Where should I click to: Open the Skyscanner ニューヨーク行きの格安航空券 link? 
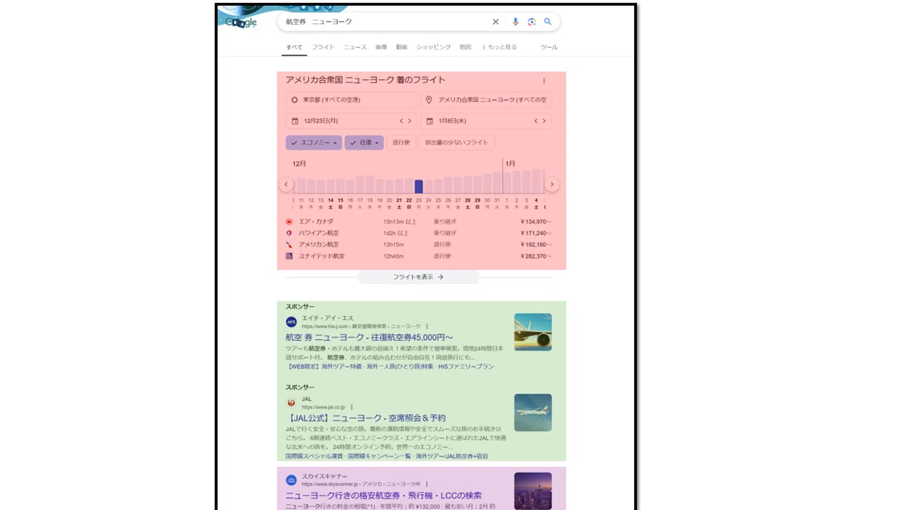[383, 496]
